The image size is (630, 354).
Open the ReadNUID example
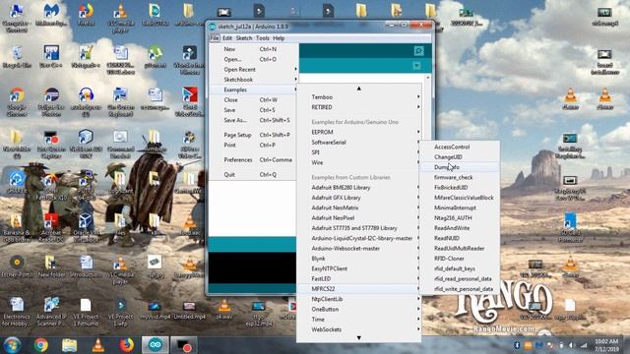[x=460, y=238]
